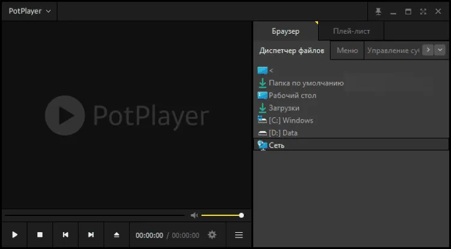451x249 pixels.
Task: Mute audio via the speaker icon
Action: pos(194,215)
